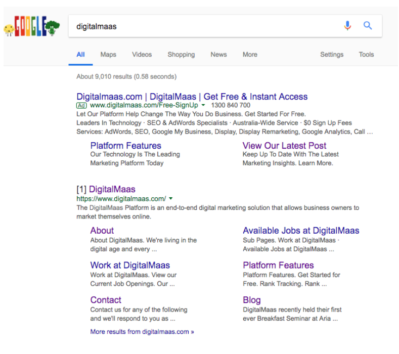The width and height of the screenshot is (399, 354).
Task: Click text Leaders In Technology in ad
Action: (109, 123)
